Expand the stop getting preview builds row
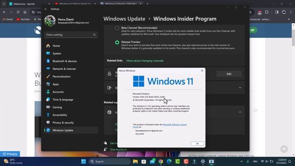The width and height of the screenshot is (295, 166). (240, 88)
